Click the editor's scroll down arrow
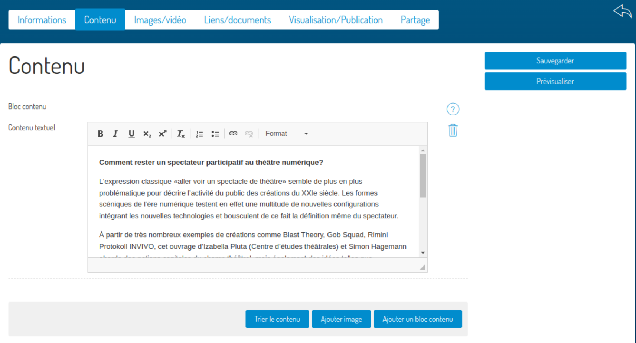This screenshot has height=343, width=636. coord(423,253)
